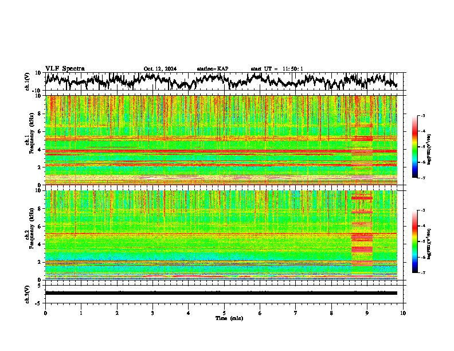Click the "VLF Spectra" plot title
454x351 pixels.
(x=65, y=69)
